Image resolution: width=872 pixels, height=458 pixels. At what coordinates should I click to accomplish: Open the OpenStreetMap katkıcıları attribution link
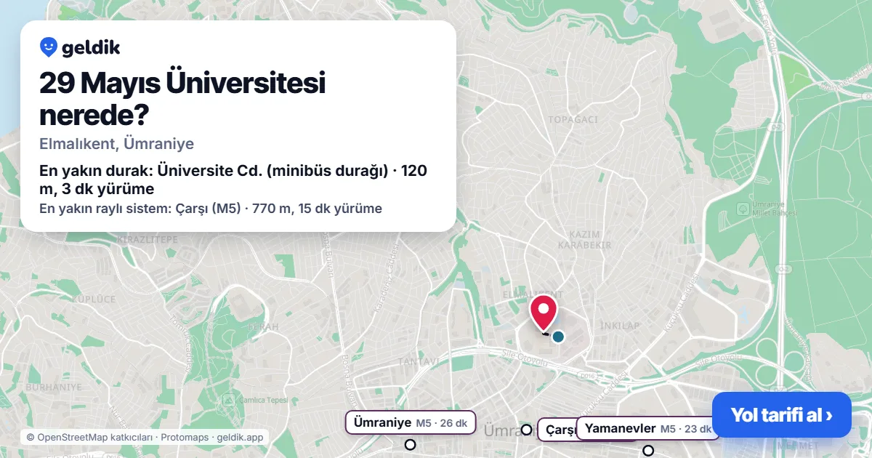89,438
